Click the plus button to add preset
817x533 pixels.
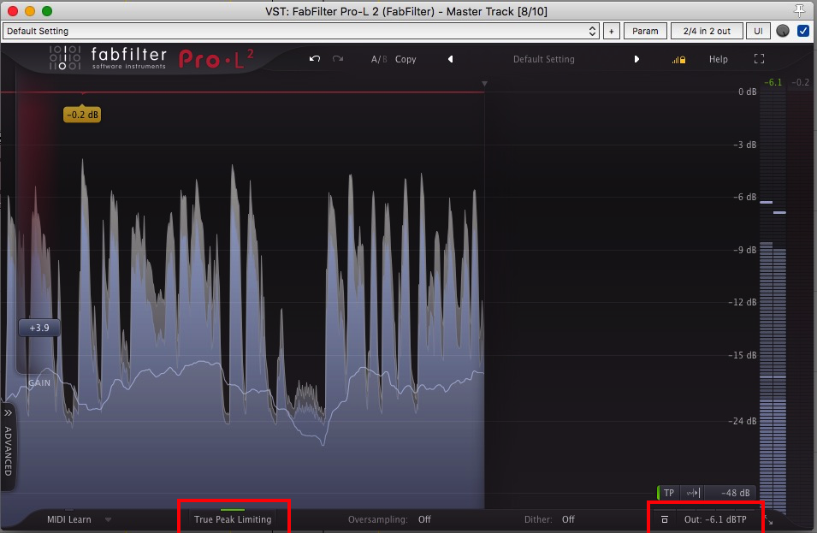pyautogui.click(x=611, y=32)
